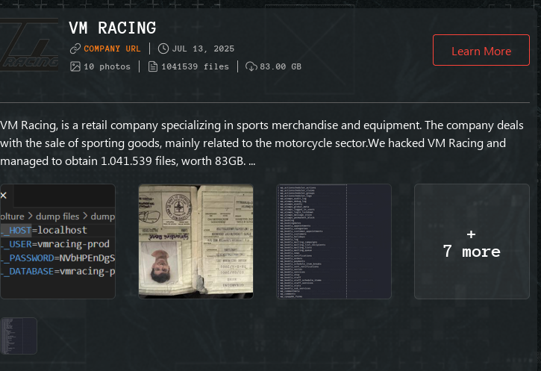
Task: Click the cloud download size icon
Action: (x=251, y=66)
